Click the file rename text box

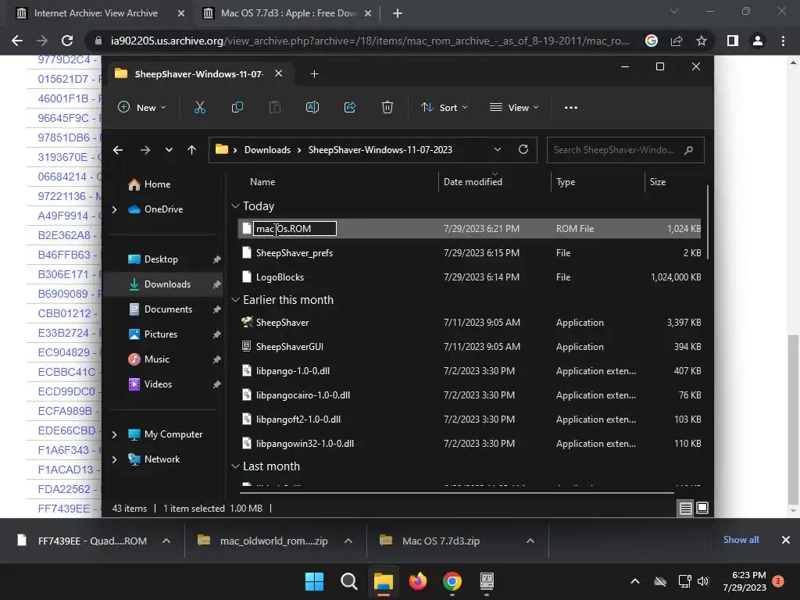295,229
